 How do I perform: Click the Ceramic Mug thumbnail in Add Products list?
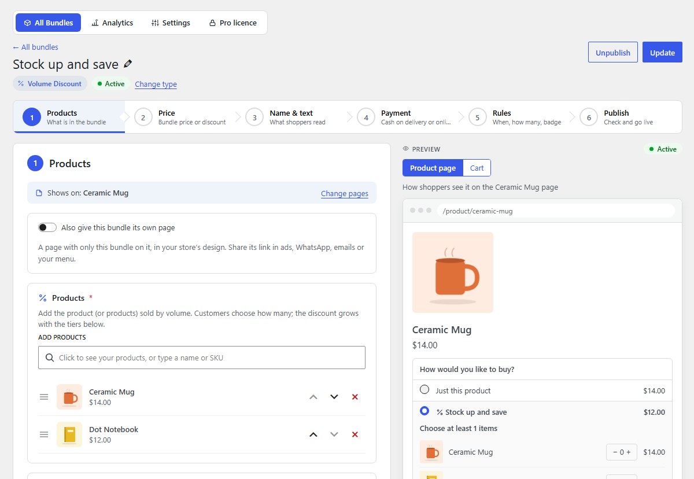coord(69,397)
